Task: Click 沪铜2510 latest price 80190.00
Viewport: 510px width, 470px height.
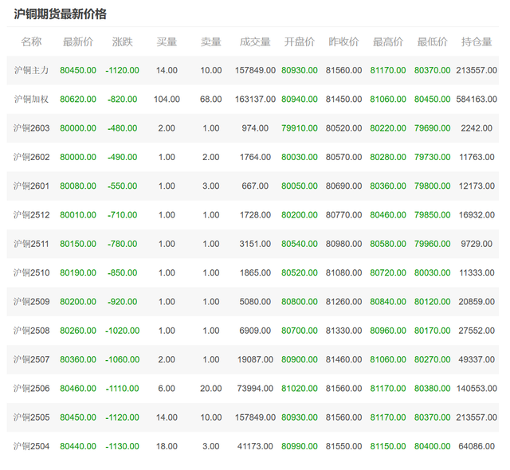Action: [x=78, y=272]
